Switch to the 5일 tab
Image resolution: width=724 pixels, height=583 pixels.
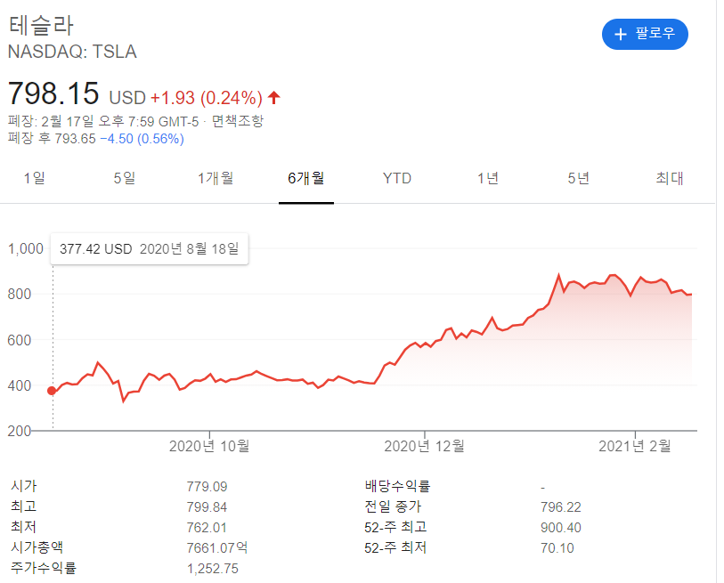pyautogui.click(x=125, y=178)
